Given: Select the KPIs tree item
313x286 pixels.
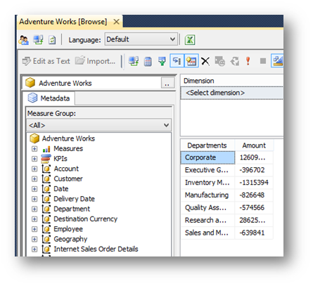Looking at the screenshot, I should click(x=60, y=159).
